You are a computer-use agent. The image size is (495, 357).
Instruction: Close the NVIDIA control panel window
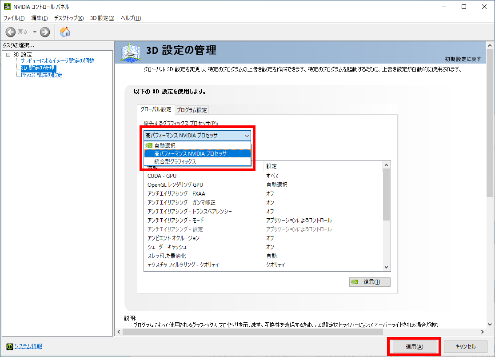(484, 7)
